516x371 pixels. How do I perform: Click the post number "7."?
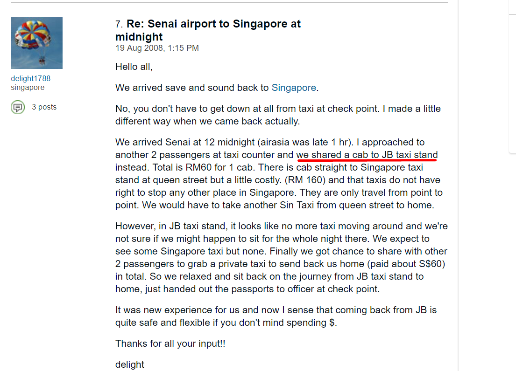coord(119,24)
